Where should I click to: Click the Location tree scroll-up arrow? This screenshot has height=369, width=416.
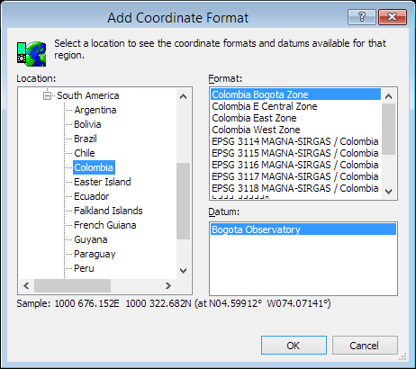(x=183, y=96)
